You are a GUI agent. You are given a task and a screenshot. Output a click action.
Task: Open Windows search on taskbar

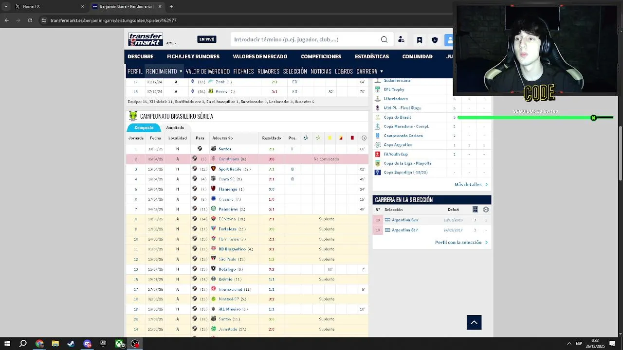(x=23, y=344)
